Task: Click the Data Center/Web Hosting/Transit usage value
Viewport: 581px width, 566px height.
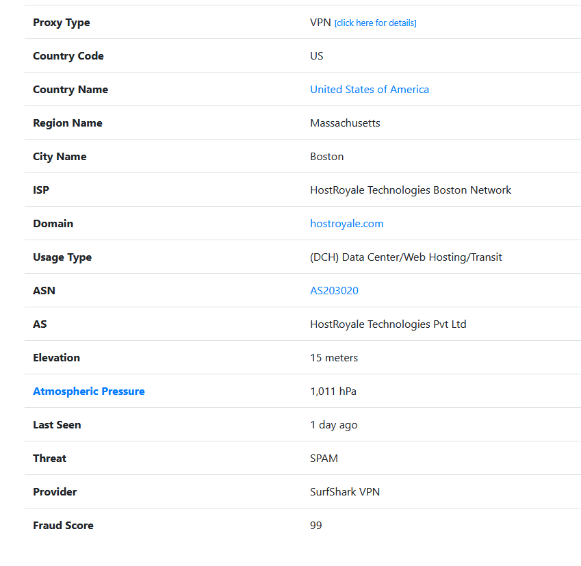Action: (x=406, y=257)
